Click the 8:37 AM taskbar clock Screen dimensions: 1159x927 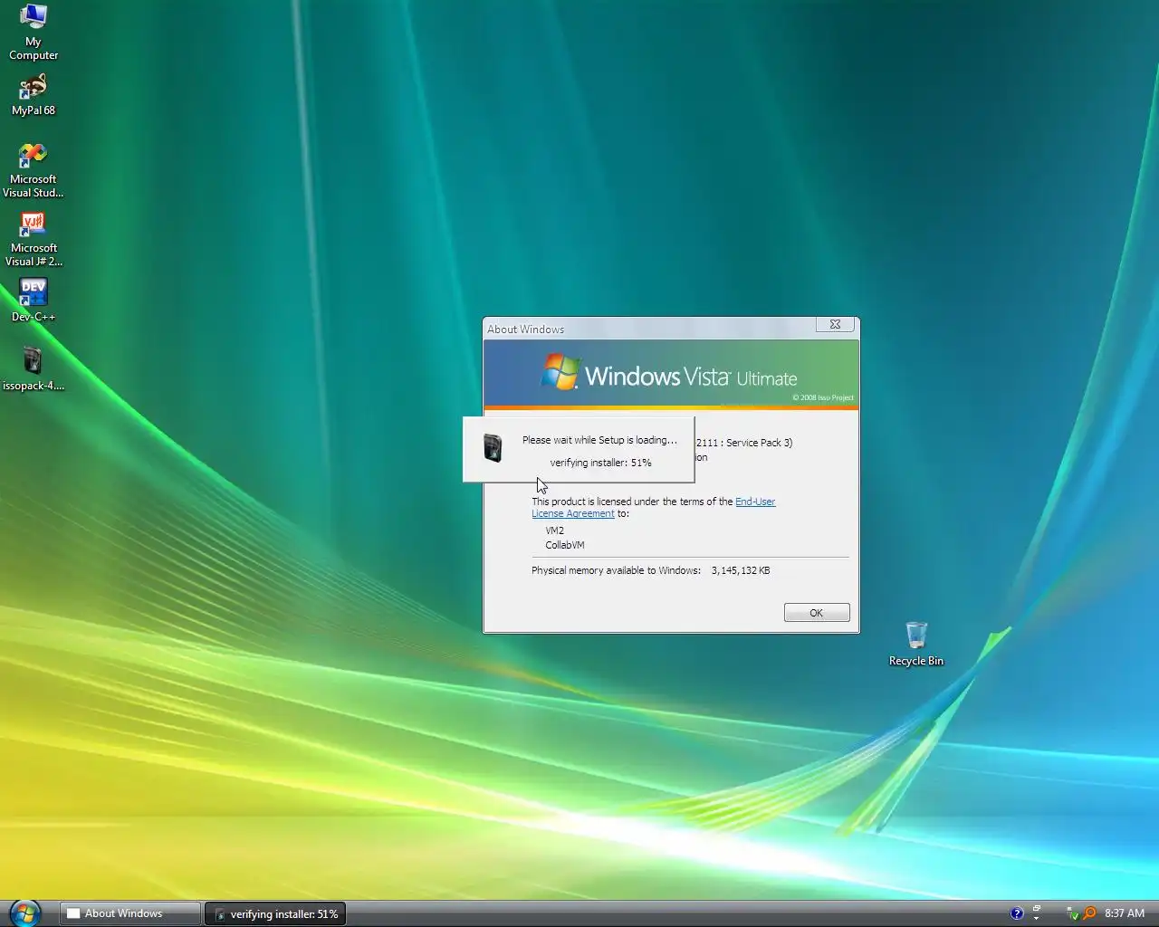click(1125, 913)
